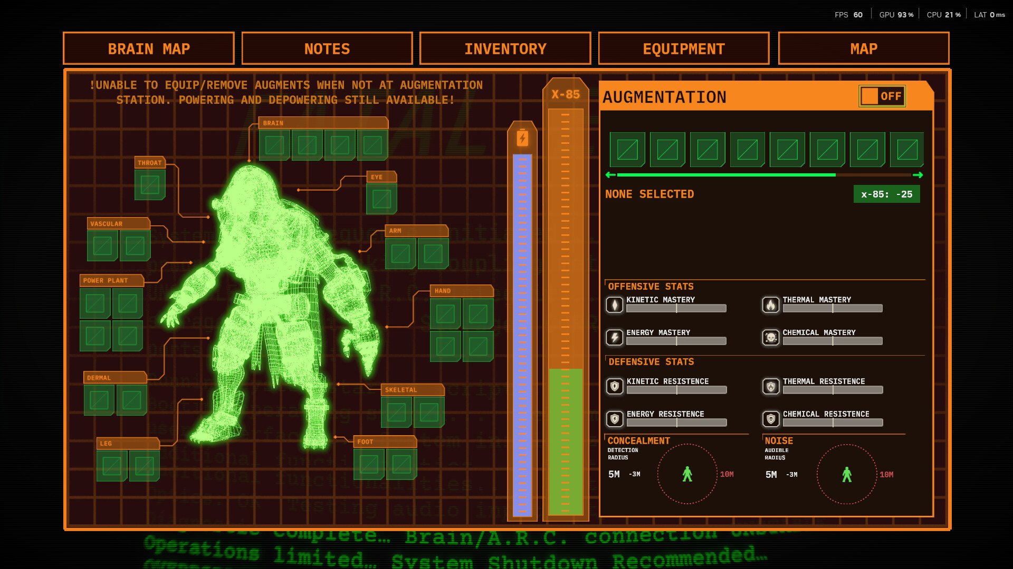The width and height of the screenshot is (1013, 569).
Task: Click the Thermal Mastery stat bar
Action: click(x=833, y=308)
